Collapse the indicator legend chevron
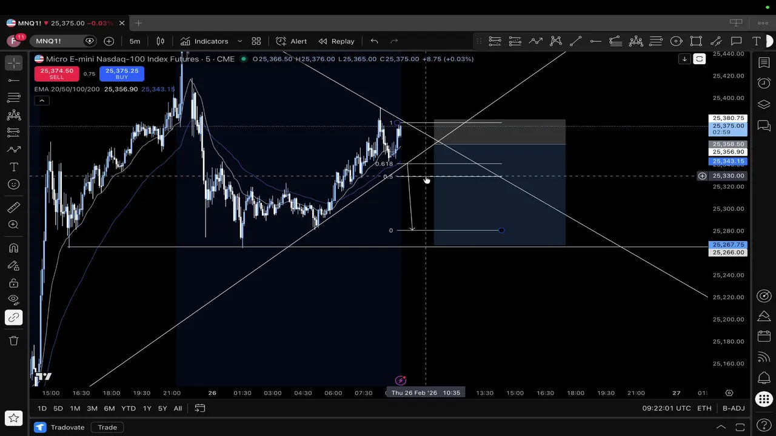The image size is (776, 436). pos(42,101)
